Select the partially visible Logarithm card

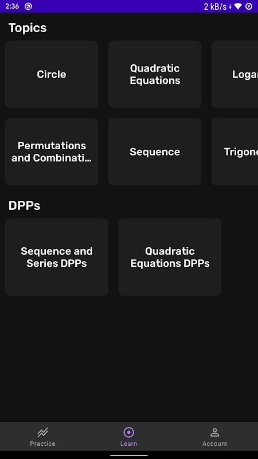click(x=234, y=75)
